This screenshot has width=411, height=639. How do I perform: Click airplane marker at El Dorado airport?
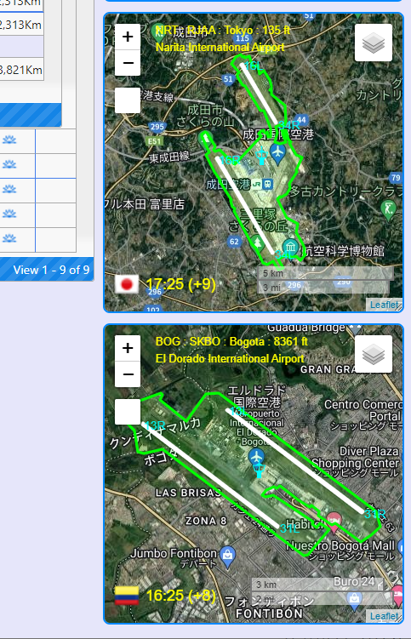pos(256,458)
